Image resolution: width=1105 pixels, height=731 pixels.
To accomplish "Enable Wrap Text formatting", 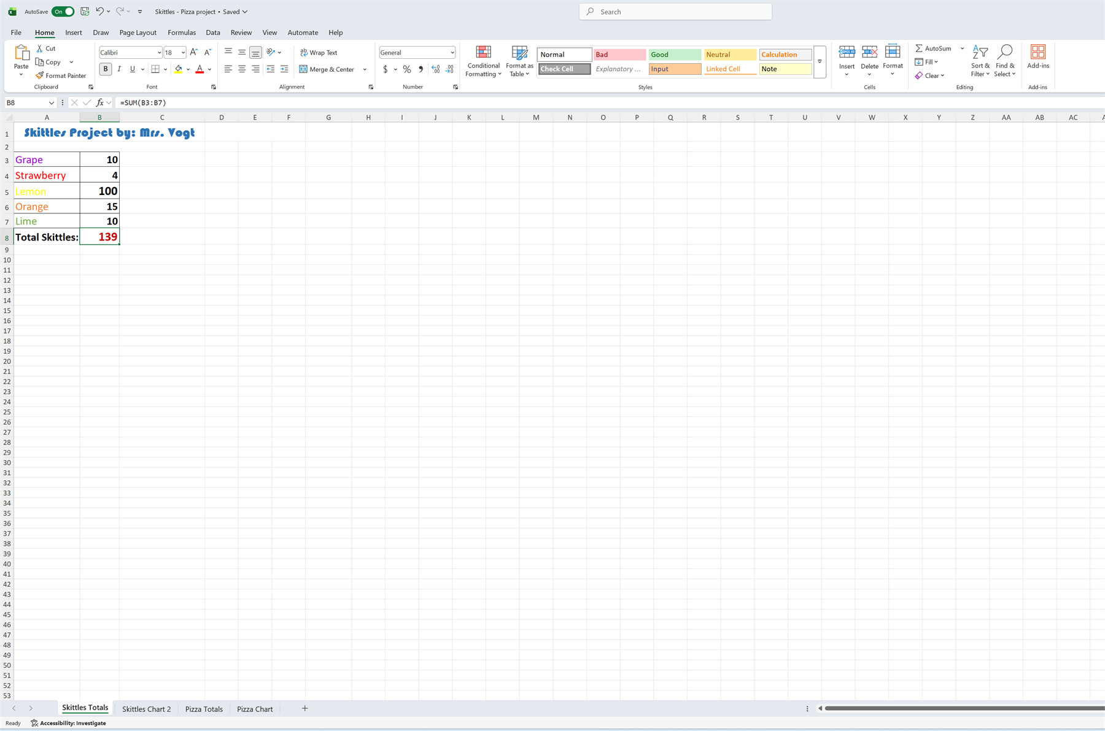I will [319, 52].
